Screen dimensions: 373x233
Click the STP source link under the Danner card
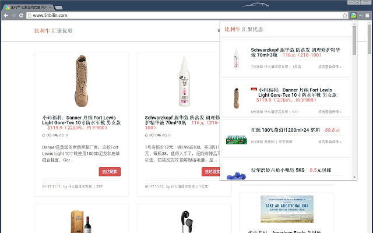pyautogui.click(x=100, y=186)
